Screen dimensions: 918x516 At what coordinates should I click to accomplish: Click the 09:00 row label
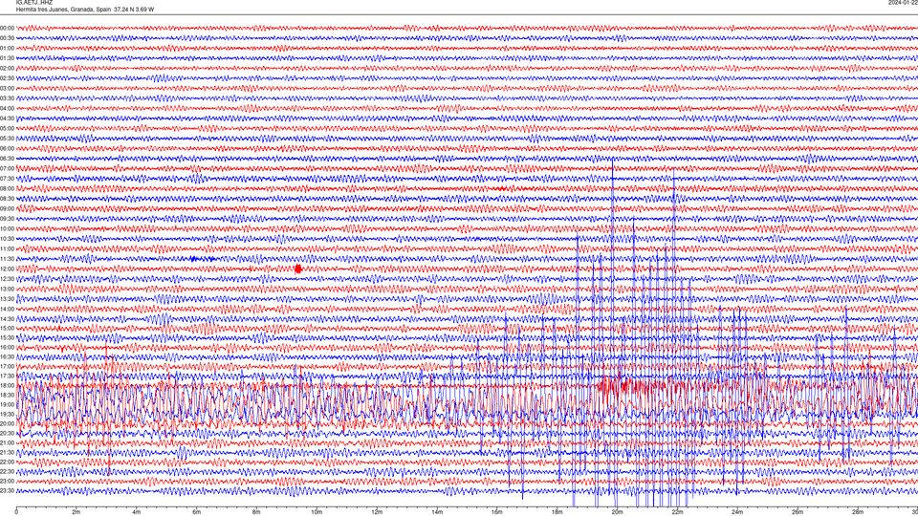(7, 209)
